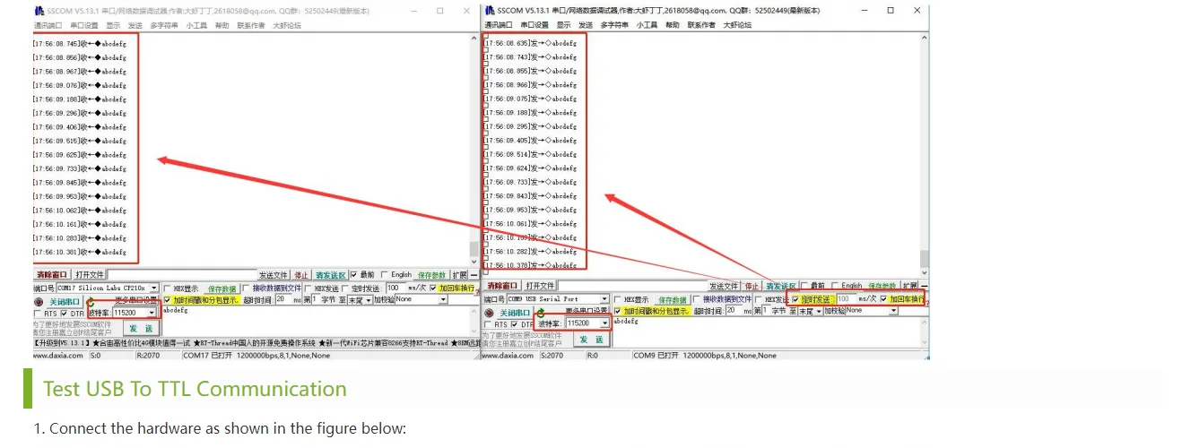Toggle 最前 checkbox in left window
This screenshot has width=1182, height=448.
pyautogui.click(x=354, y=275)
